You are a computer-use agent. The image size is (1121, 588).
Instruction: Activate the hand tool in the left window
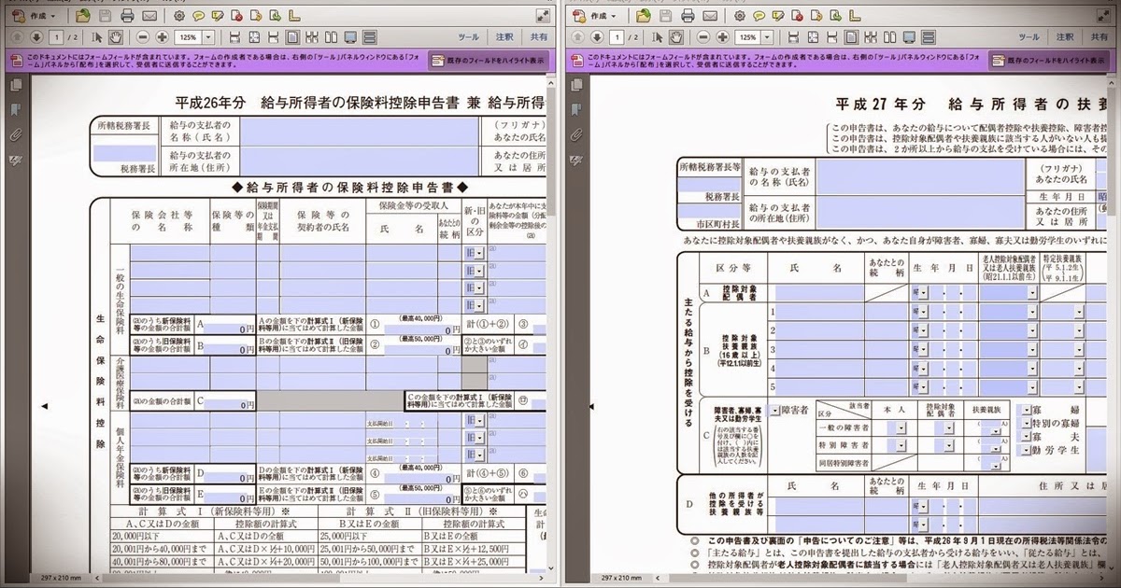pyautogui.click(x=116, y=37)
